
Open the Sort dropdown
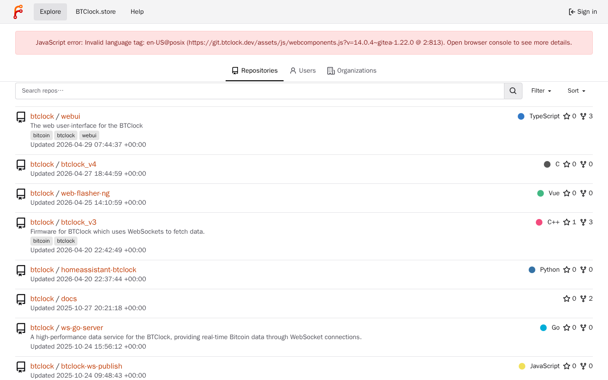coord(576,91)
